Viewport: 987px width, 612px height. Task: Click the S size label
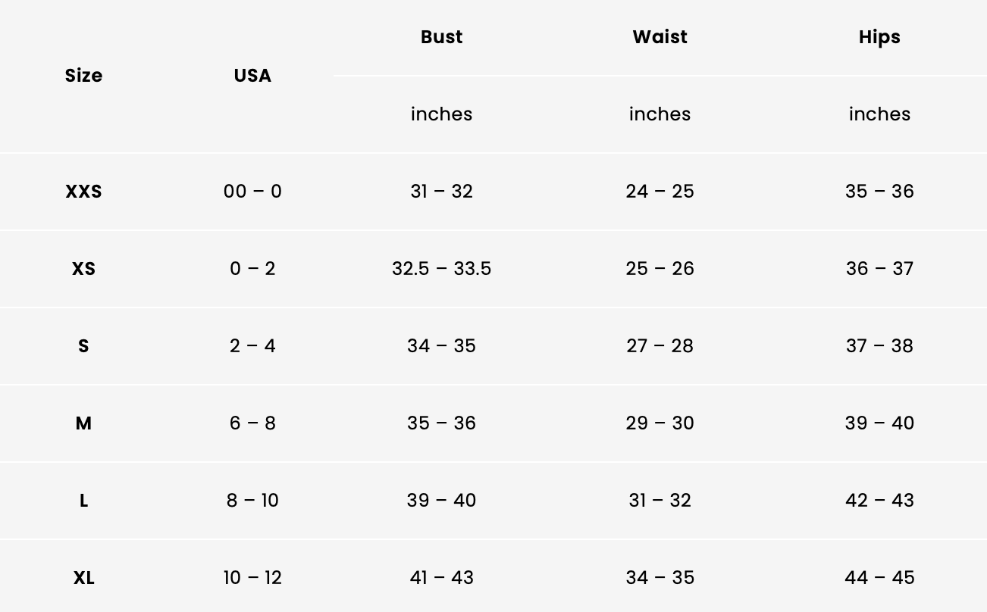tap(83, 346)
